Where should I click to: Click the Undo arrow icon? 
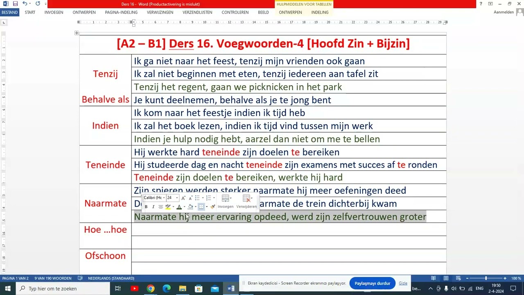pos(25,4)
